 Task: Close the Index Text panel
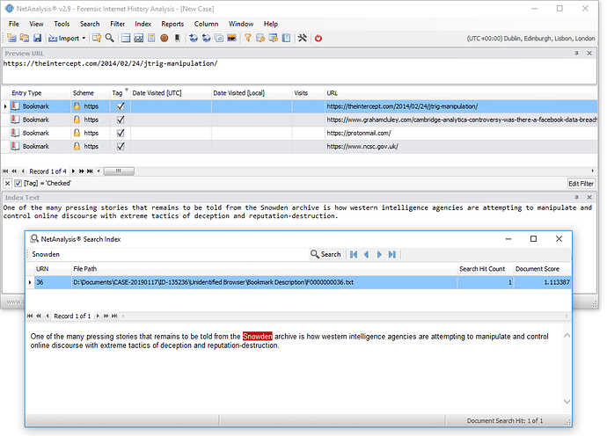(x=589, y=197)
